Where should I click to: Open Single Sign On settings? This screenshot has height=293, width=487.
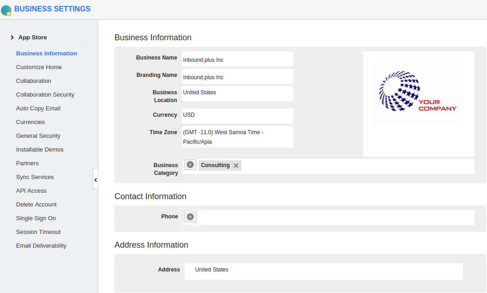pos(36,218)
